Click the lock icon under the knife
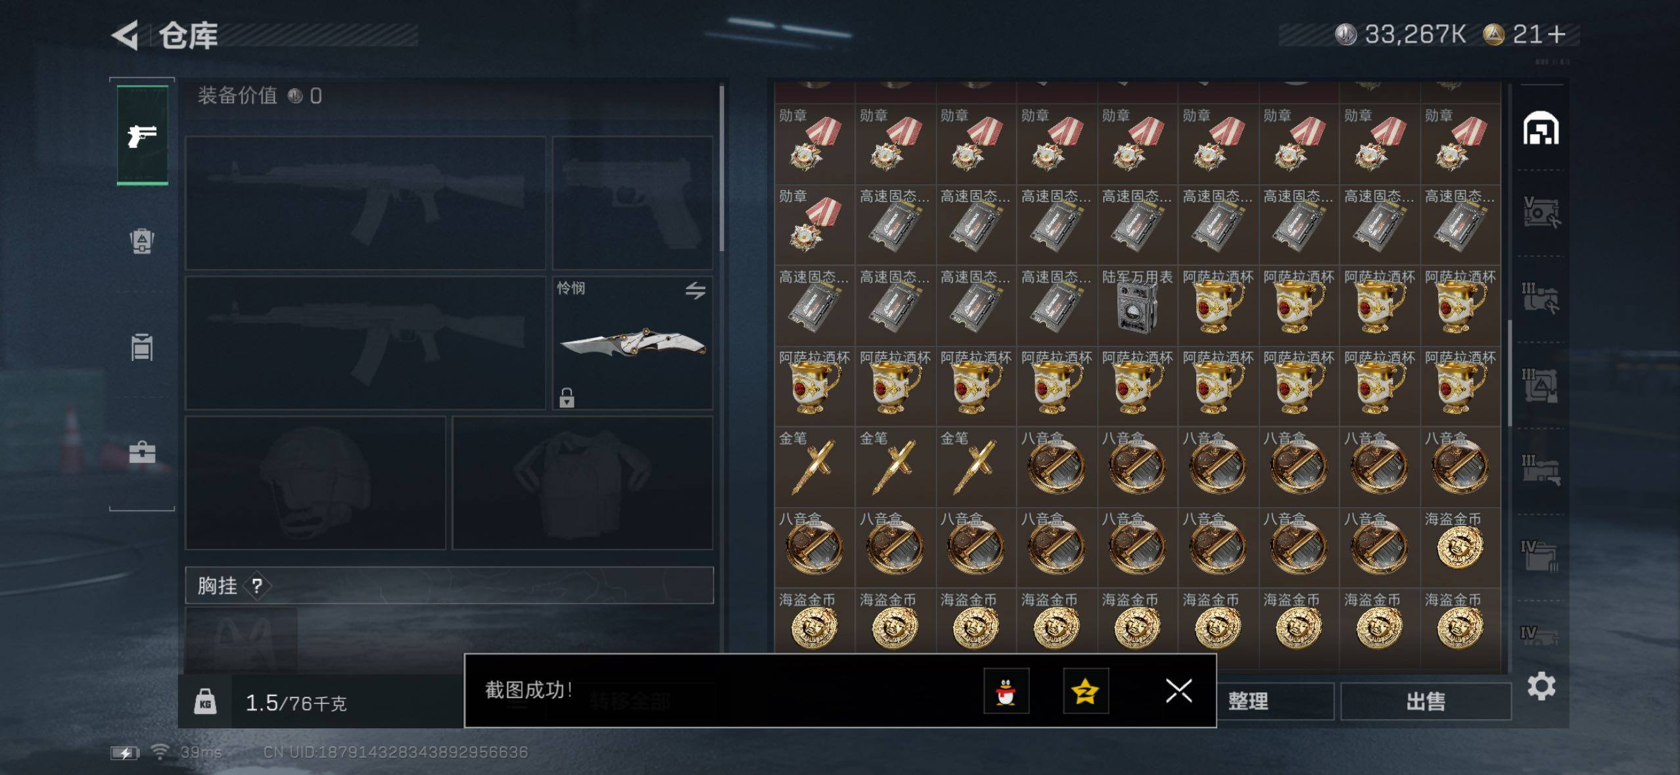The image size is (1680, 775). pyautogui.click(x=567, y=397)
